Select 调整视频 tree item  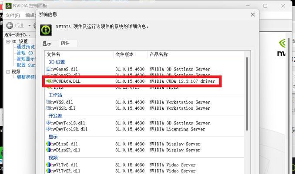26,77
